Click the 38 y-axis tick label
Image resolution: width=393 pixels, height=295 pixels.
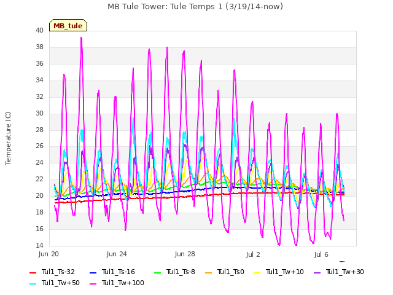39,47
